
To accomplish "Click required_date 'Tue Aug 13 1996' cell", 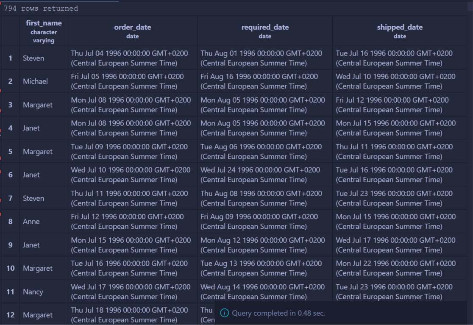I will point(265,268).
